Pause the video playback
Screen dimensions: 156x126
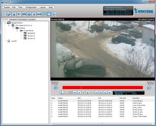tap(79, 93)
